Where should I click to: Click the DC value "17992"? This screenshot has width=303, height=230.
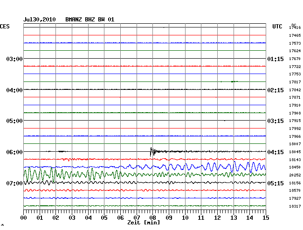click(295, 129)
